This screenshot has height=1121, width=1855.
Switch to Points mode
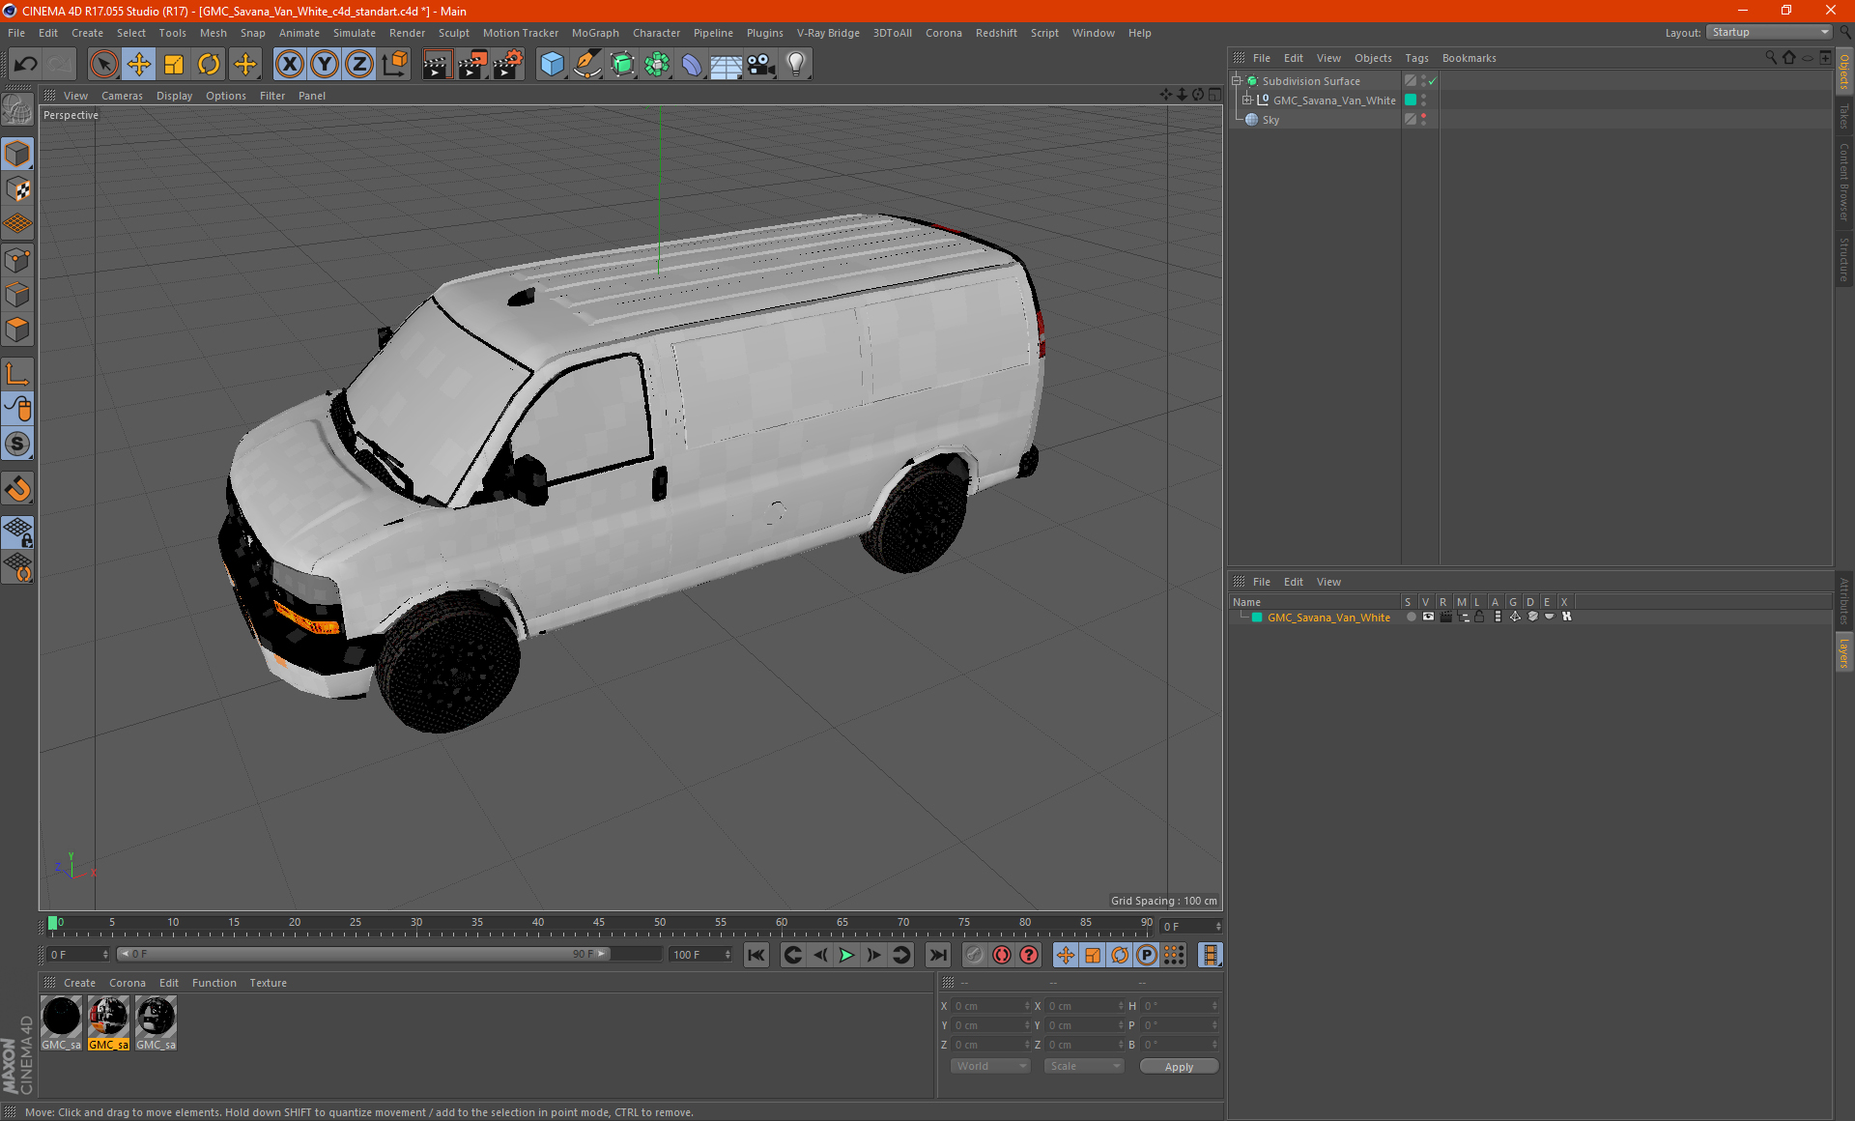[x=17, y=260]
